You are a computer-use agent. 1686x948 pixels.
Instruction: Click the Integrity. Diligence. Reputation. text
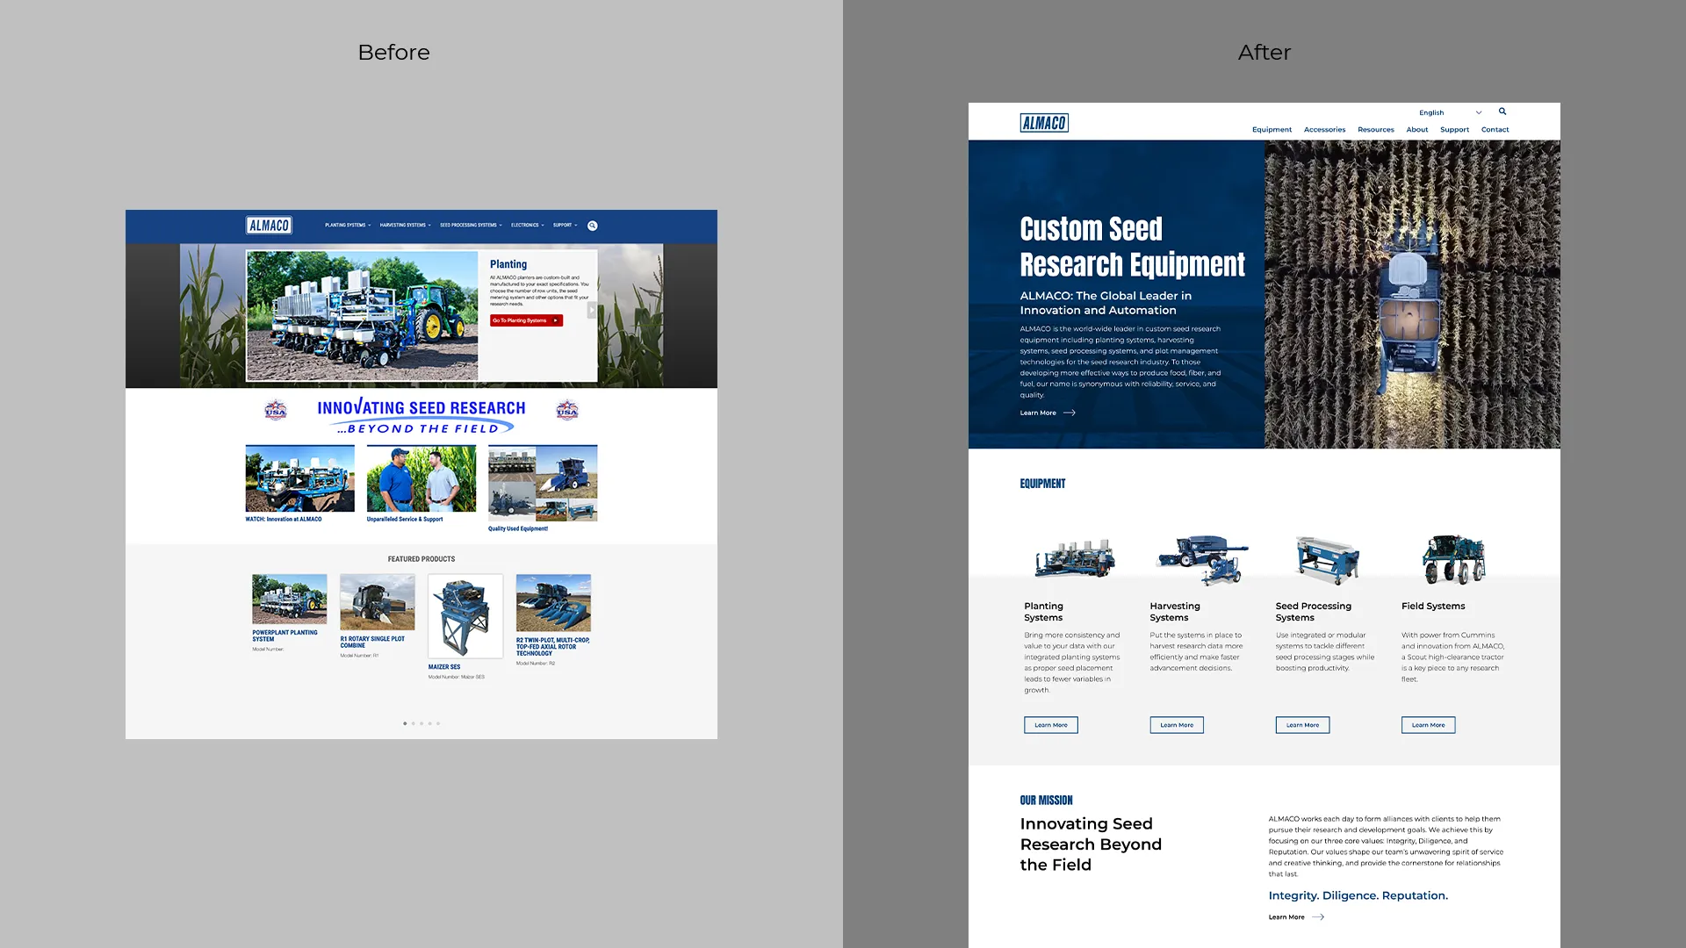1358,895
